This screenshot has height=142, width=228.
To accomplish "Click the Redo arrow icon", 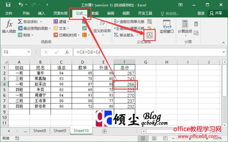I will [34, 5].
